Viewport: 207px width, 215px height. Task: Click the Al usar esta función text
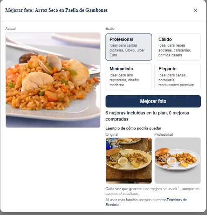tap(136, 200)
